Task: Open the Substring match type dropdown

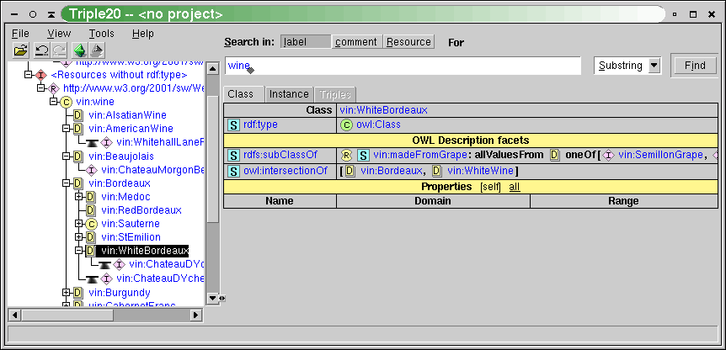Action: [x=627, y=66]
